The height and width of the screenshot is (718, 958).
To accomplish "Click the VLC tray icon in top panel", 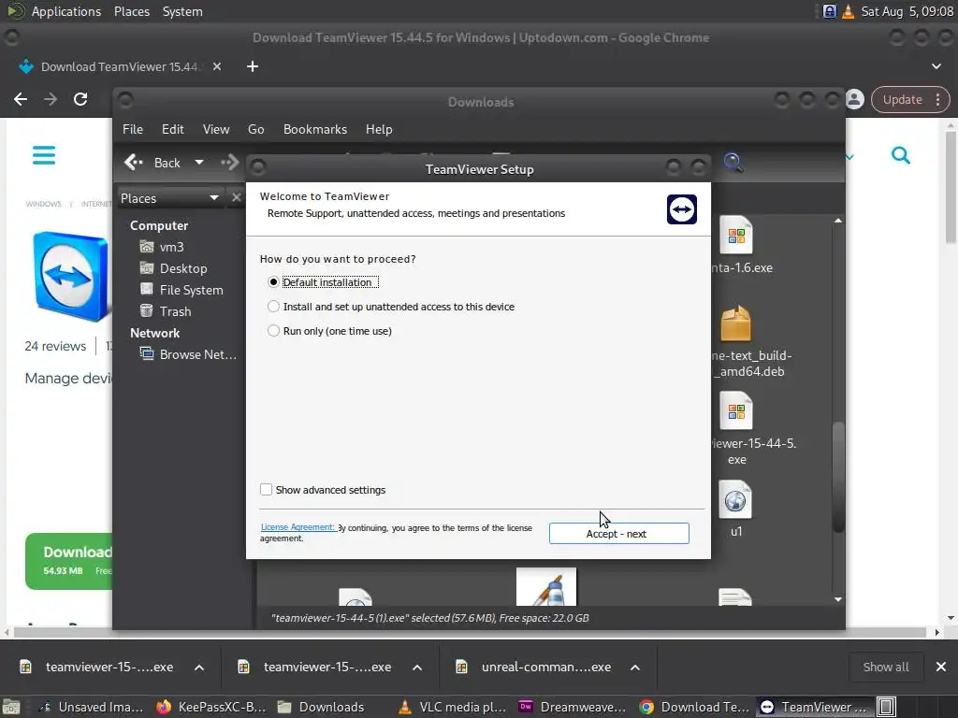I will click(x=848, y=11).
